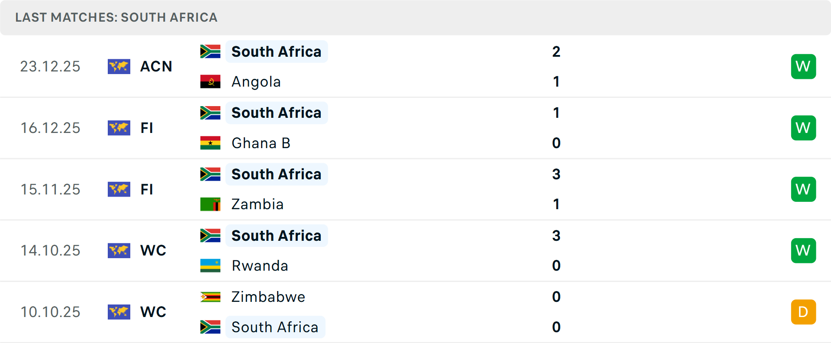Click the win badge for Angola match
The image size is (831, 343).
803,66
